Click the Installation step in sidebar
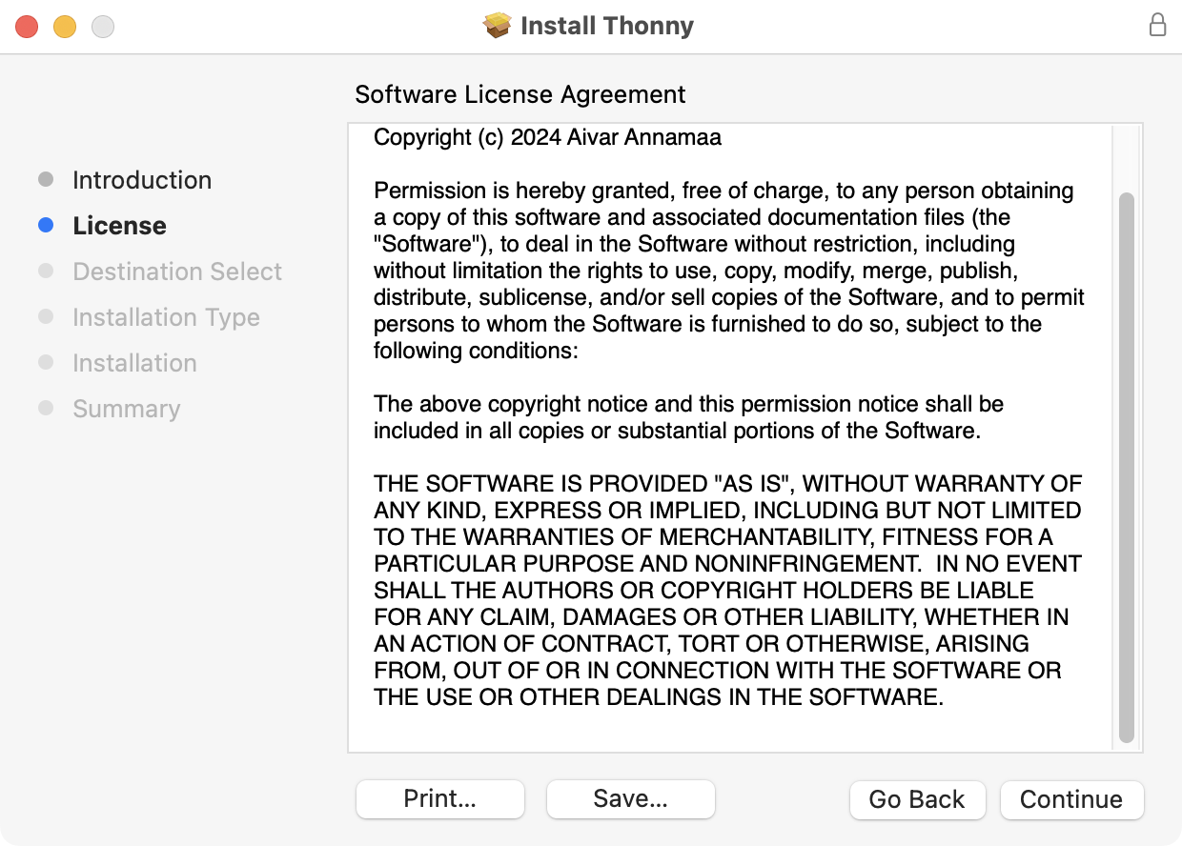The width and height of the screenshot is (1182, 846). tap(134, 363)
